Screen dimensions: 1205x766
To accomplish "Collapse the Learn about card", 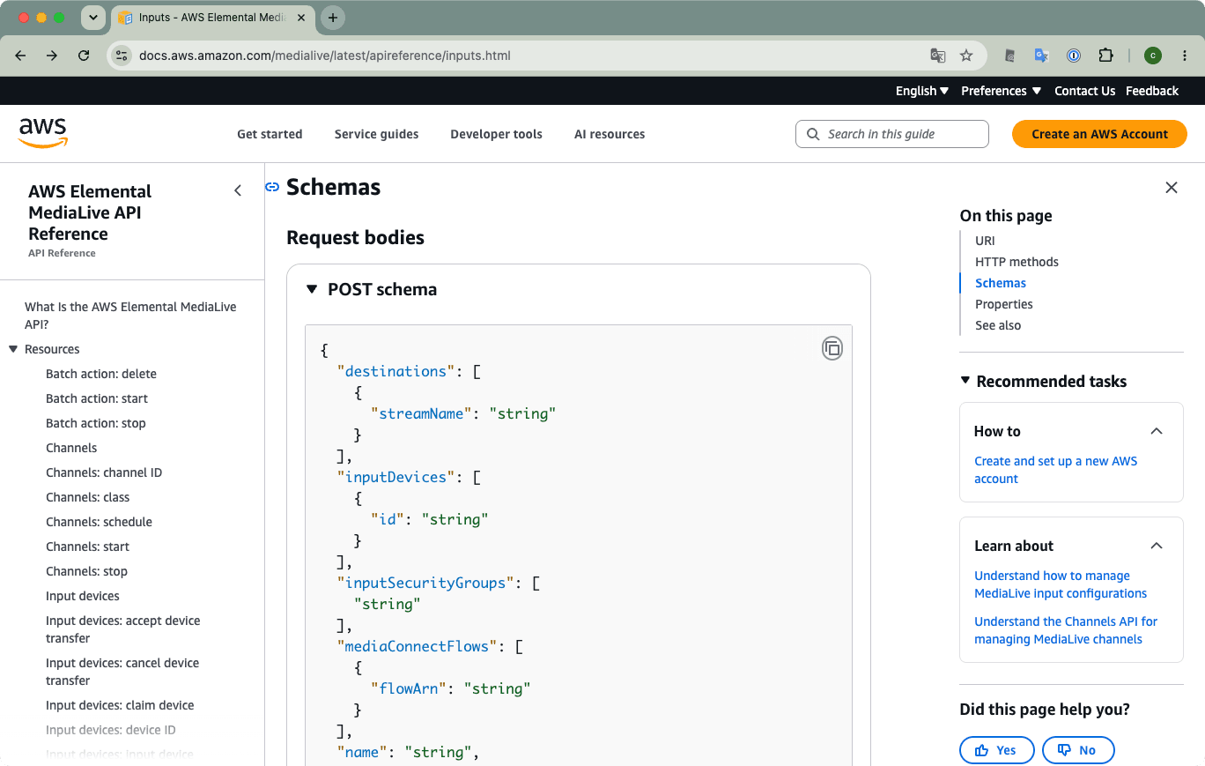I will [x=1157, y=546].
